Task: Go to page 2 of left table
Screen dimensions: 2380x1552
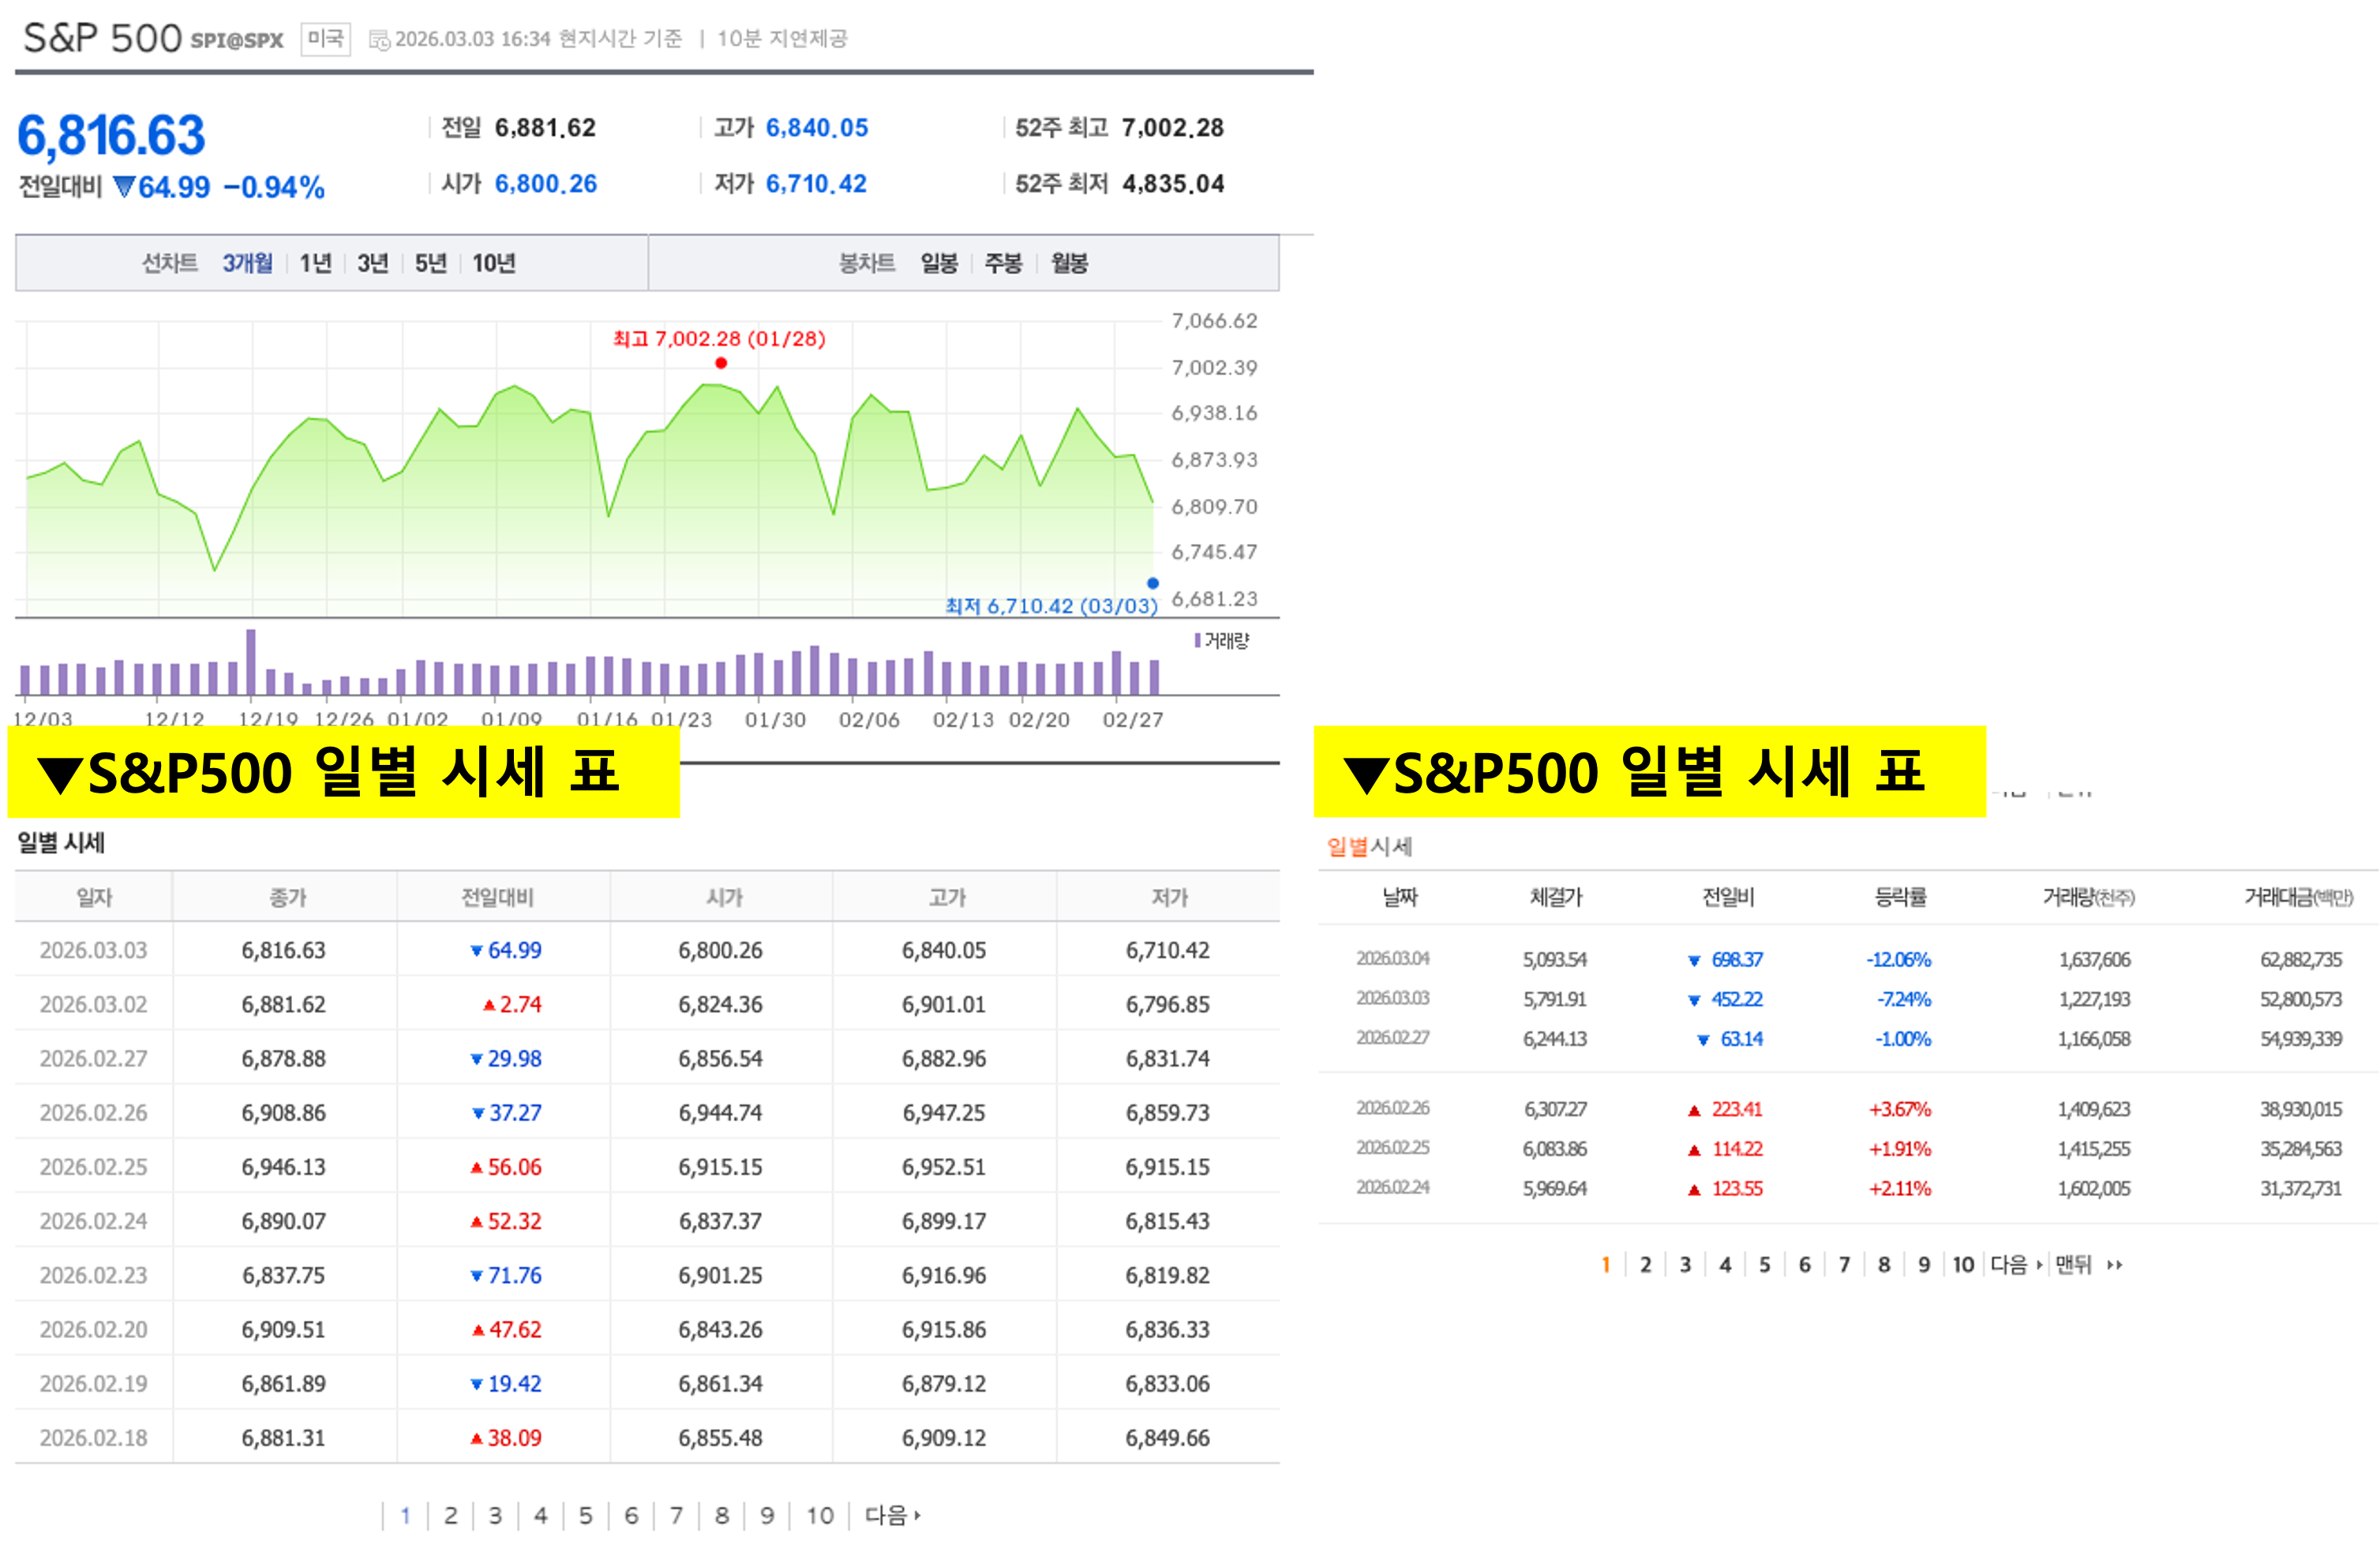Action: (451, 1515)
